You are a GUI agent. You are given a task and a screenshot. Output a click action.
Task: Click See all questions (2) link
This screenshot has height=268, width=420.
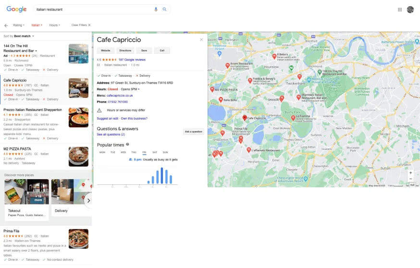tap(111, 134)
